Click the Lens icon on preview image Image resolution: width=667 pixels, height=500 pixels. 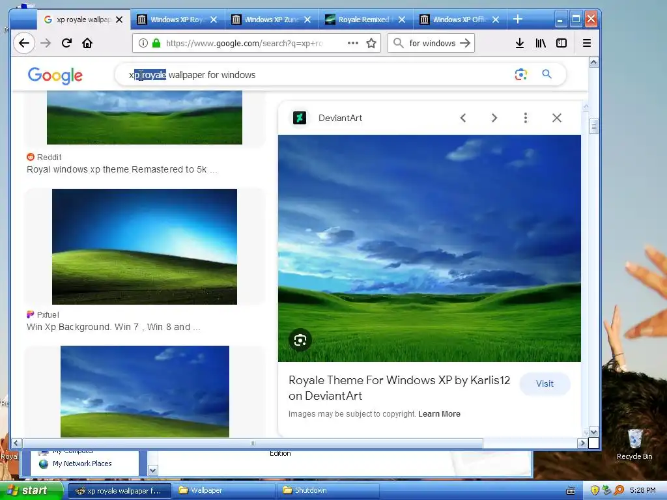(x=300, y=340)
